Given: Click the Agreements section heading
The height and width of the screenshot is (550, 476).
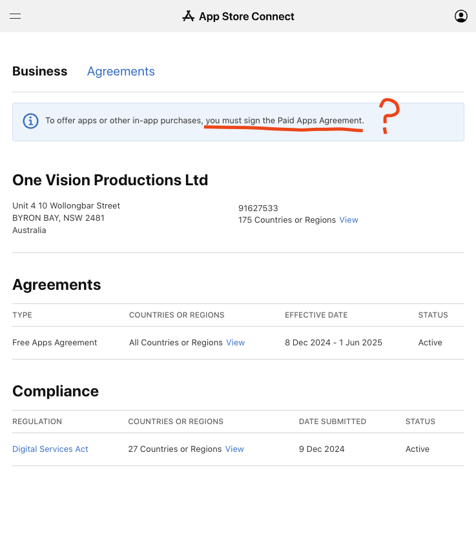Looking at the screenshot, I should [x=57, y=285].
